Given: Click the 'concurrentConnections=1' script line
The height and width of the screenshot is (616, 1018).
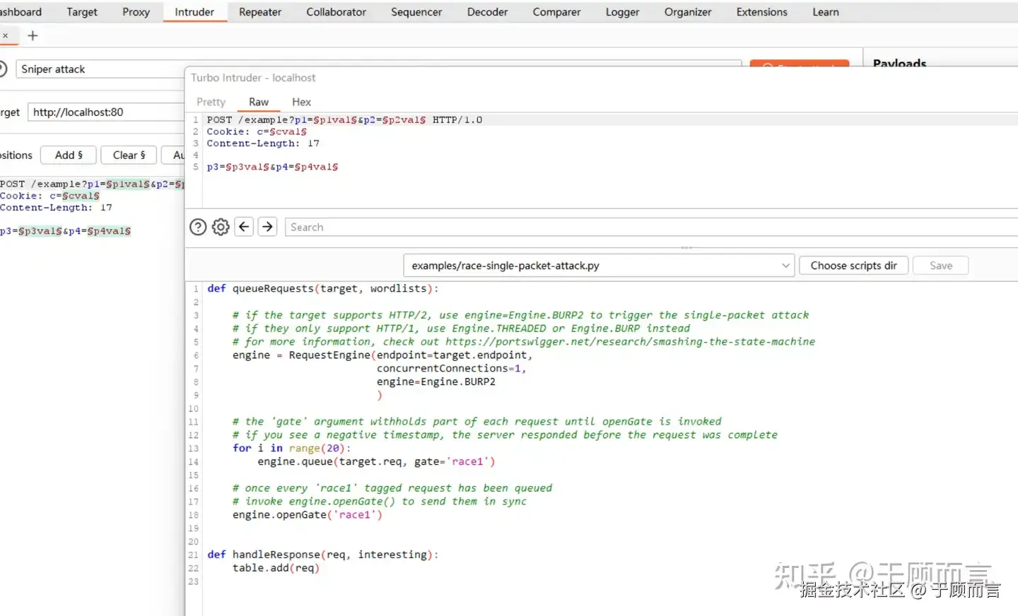Looking at the screenshot, I should pos(451,368).
